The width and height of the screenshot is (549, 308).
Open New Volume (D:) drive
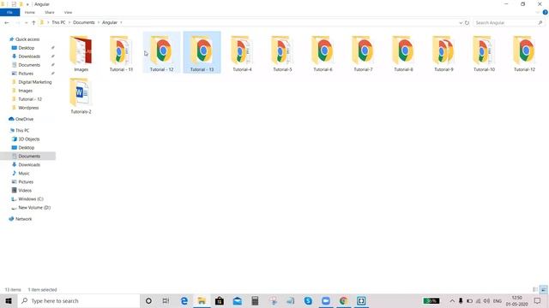tap(34, 207)
